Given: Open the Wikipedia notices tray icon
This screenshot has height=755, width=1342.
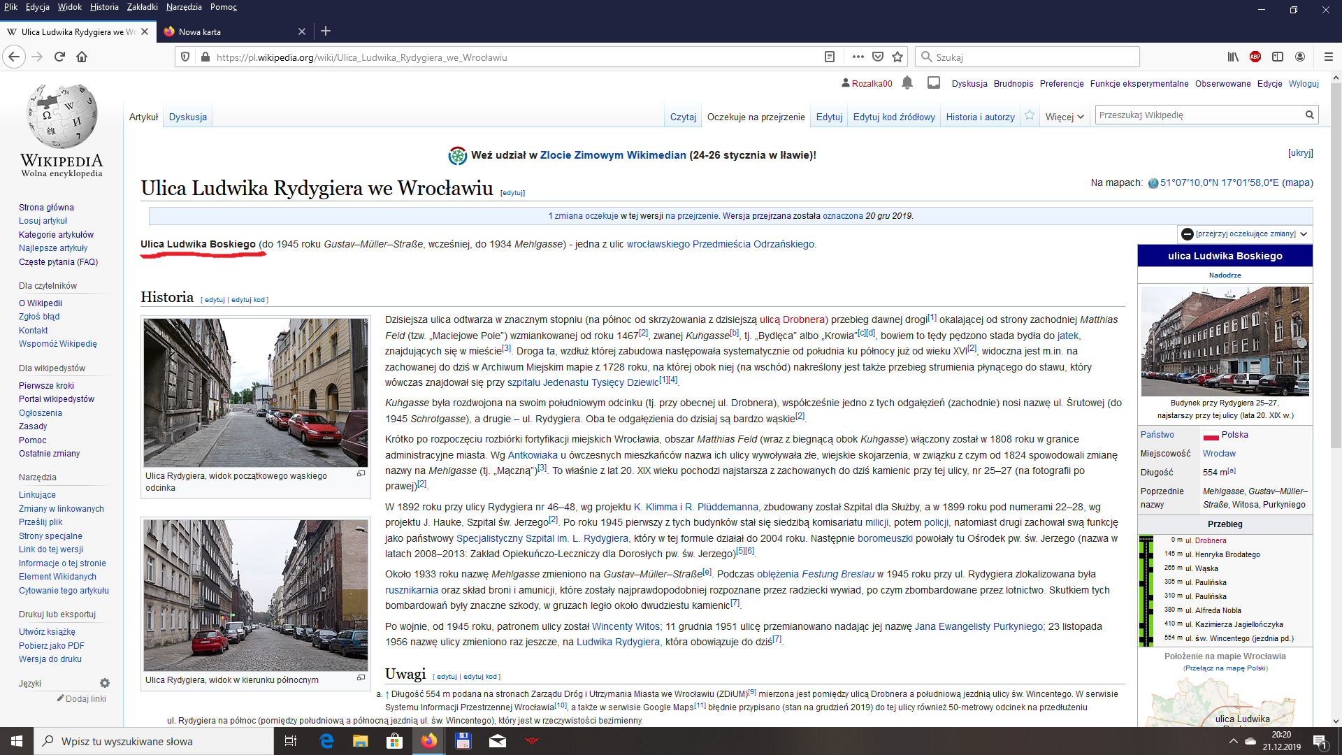Looking at the screenshot, I should pos(934,83).
